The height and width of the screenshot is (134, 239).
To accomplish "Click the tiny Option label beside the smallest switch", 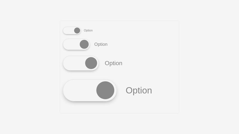I will click(x=88, y=30).
